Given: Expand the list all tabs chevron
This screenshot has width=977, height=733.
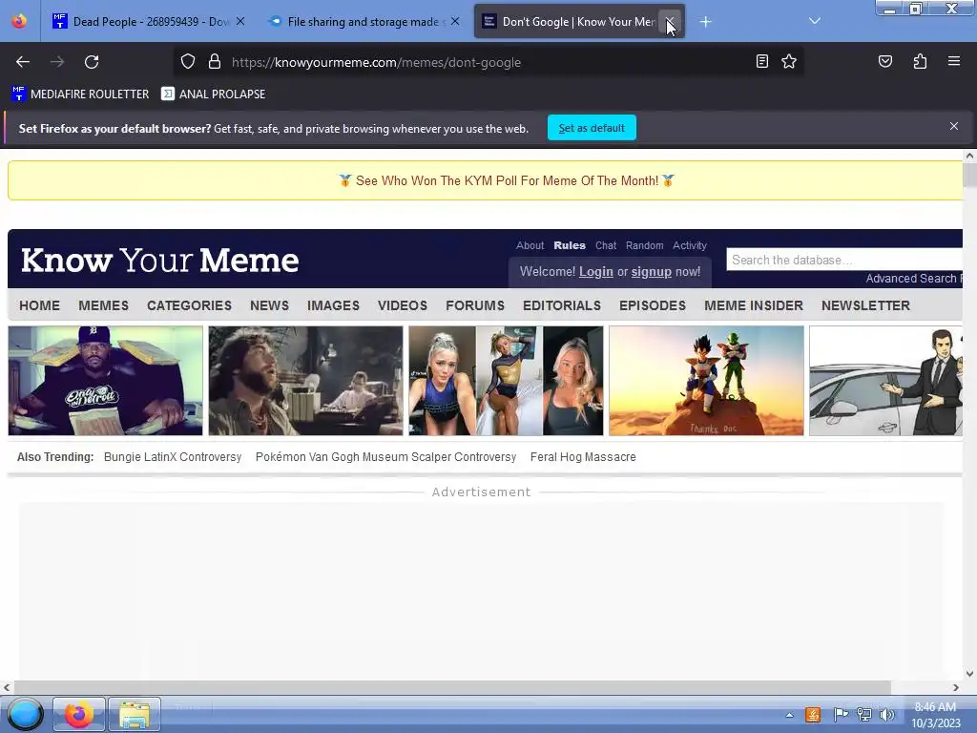Looking at the screenshot, I should click(x=815, y=21).
